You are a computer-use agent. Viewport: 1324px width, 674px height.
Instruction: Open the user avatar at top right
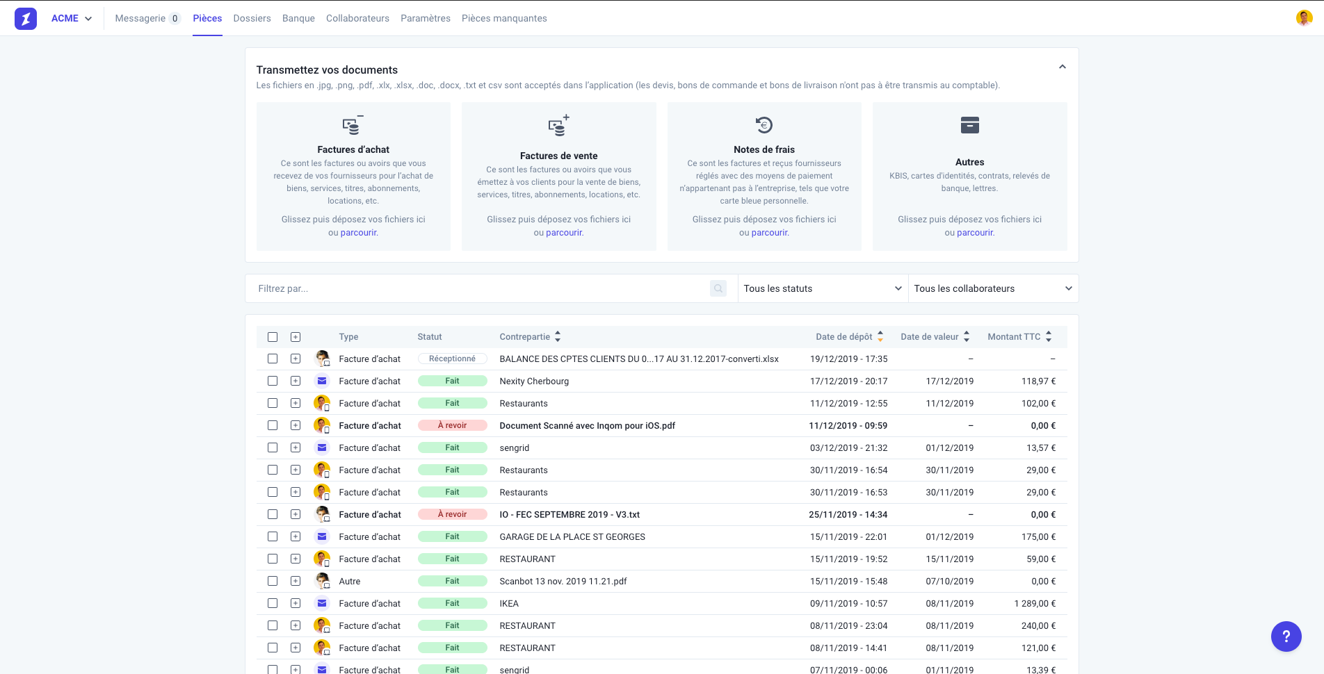point(1304,18)
